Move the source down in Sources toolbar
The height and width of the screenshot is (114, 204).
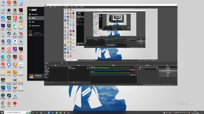click(x=78, y=82)
